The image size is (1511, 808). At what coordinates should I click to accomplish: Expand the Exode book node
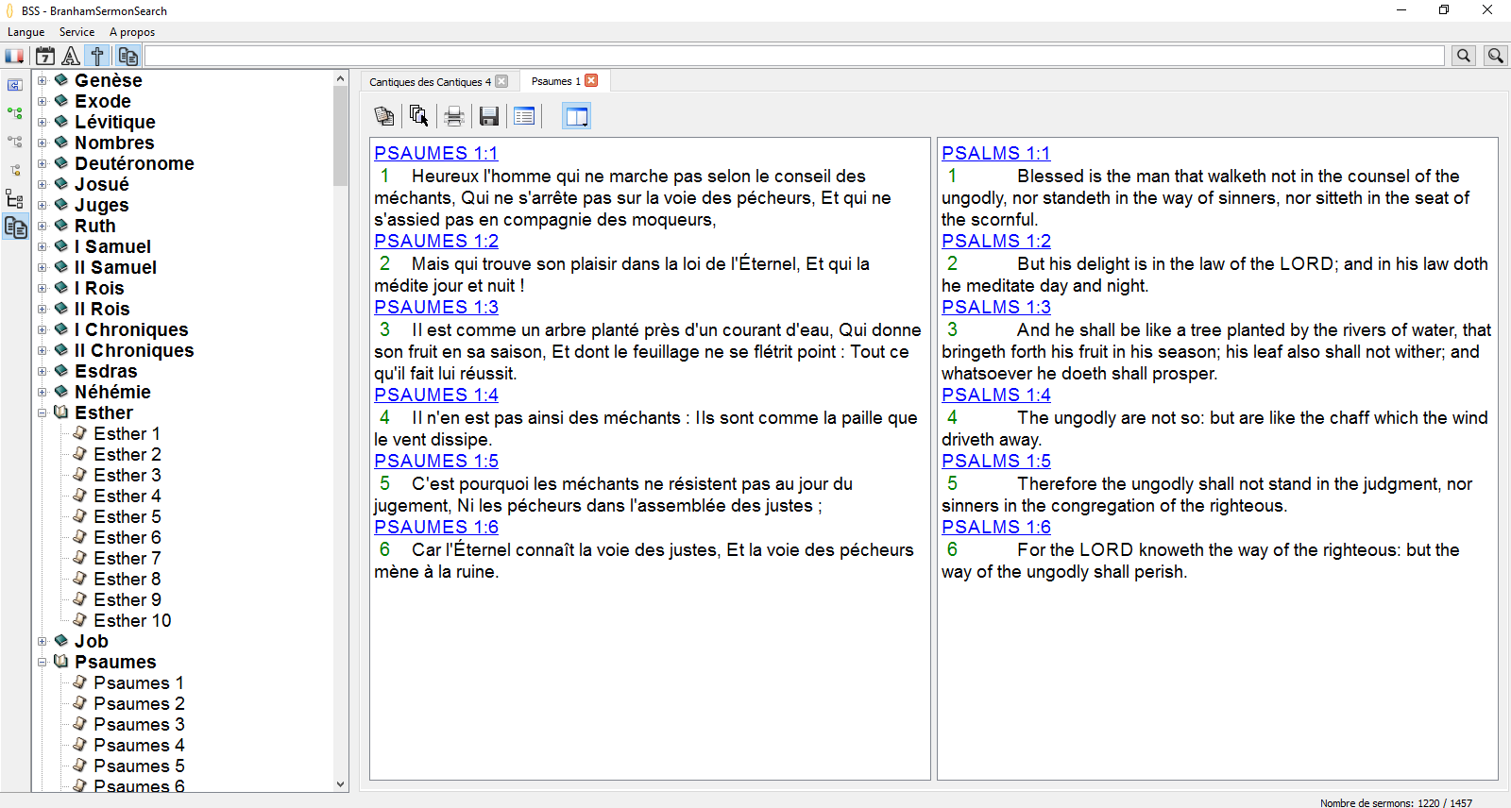pos(42,101)
